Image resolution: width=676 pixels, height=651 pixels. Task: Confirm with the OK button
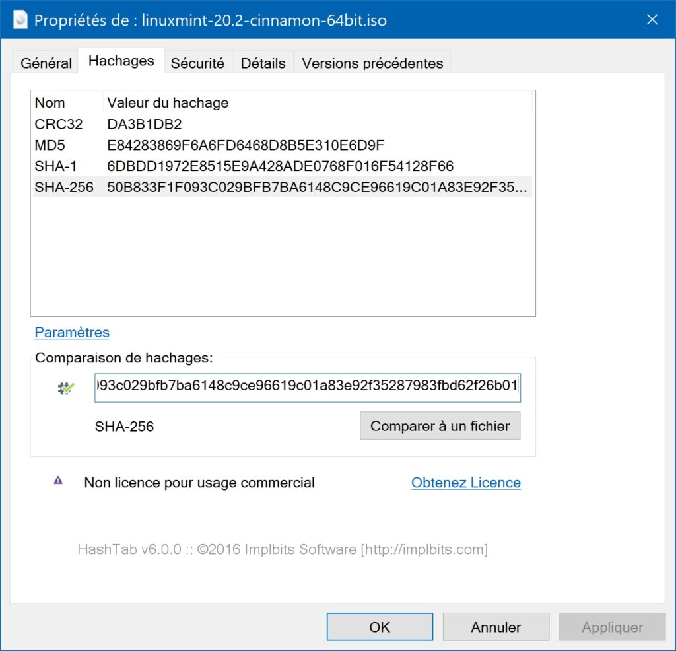tap(380, 627)
